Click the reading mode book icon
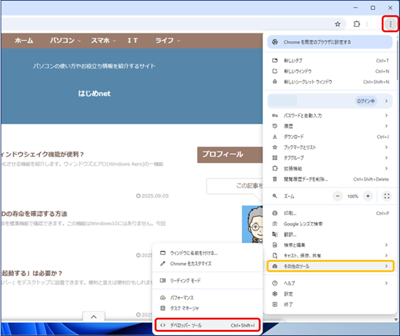Screen dimensions: 400x336 [x=163, y=280]
